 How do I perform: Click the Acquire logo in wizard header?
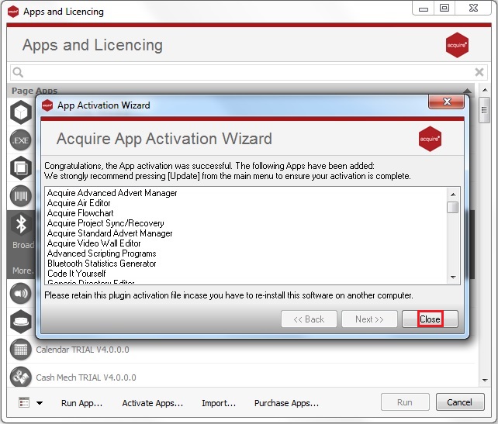pos(430,139)
